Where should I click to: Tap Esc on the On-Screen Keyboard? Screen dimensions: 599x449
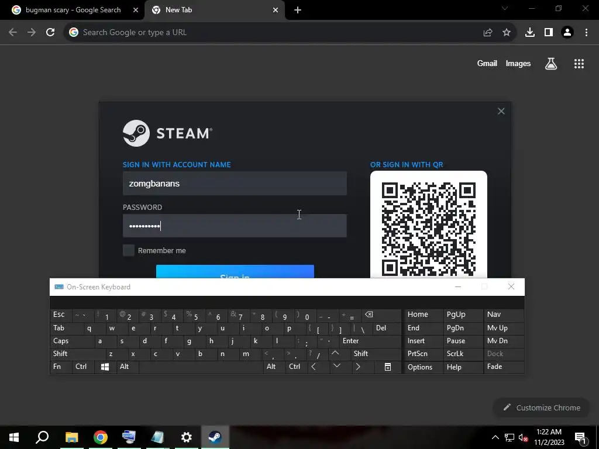[60, 315]
